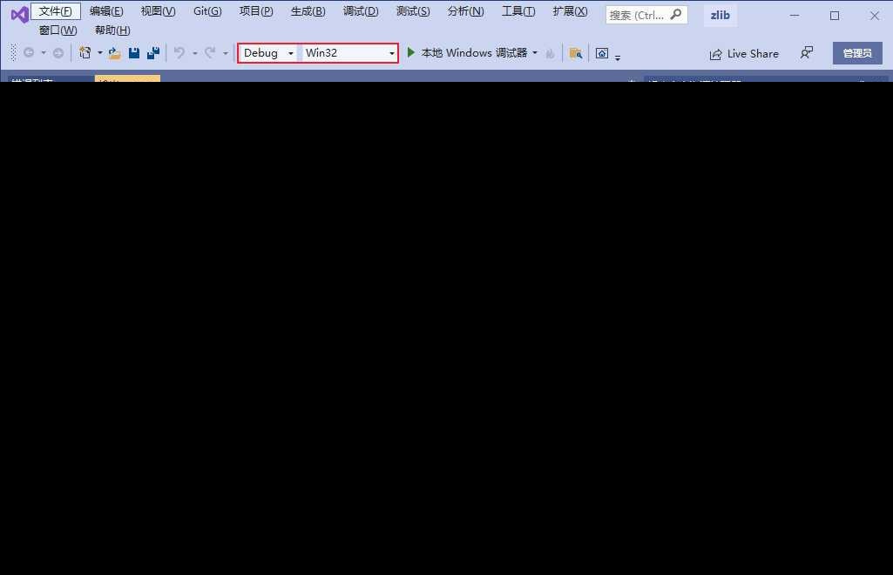Viewport: 893px width, 575px height.
Task: Click the Undo icon
Action: click(179, 52)
